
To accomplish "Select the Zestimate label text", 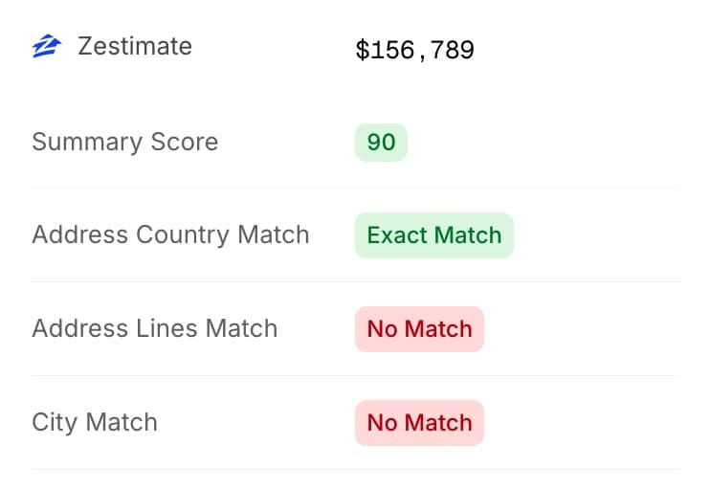I will click(135, 46).
